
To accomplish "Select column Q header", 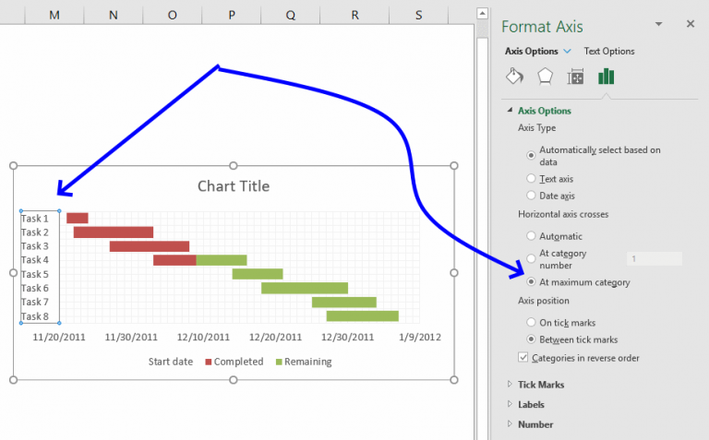I will (290, 15).
